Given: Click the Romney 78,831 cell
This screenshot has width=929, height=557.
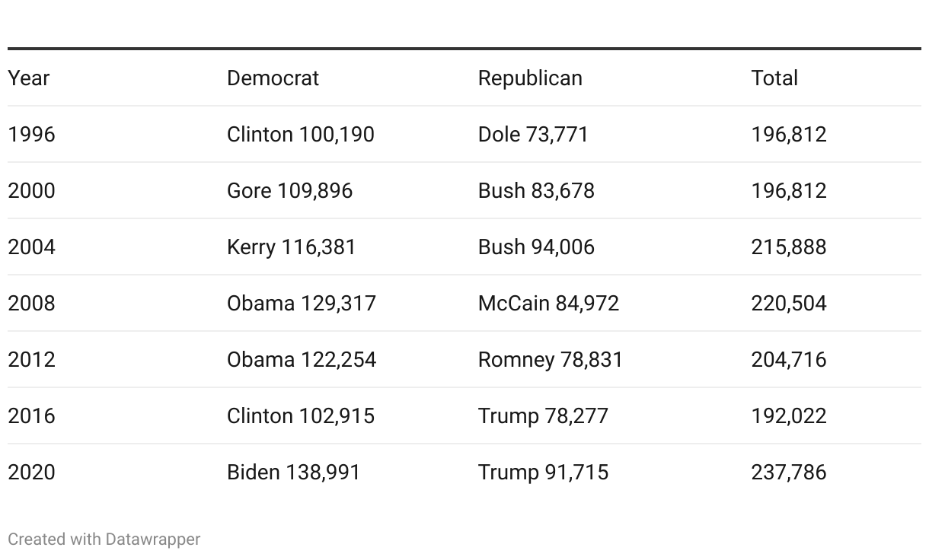Looking at the screenshot, I should point(551,360).
